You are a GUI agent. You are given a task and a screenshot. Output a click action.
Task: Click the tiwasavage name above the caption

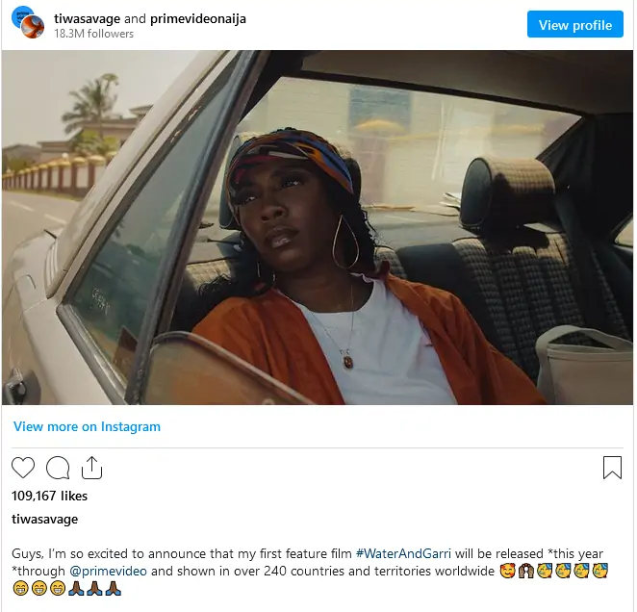(44, 519)
